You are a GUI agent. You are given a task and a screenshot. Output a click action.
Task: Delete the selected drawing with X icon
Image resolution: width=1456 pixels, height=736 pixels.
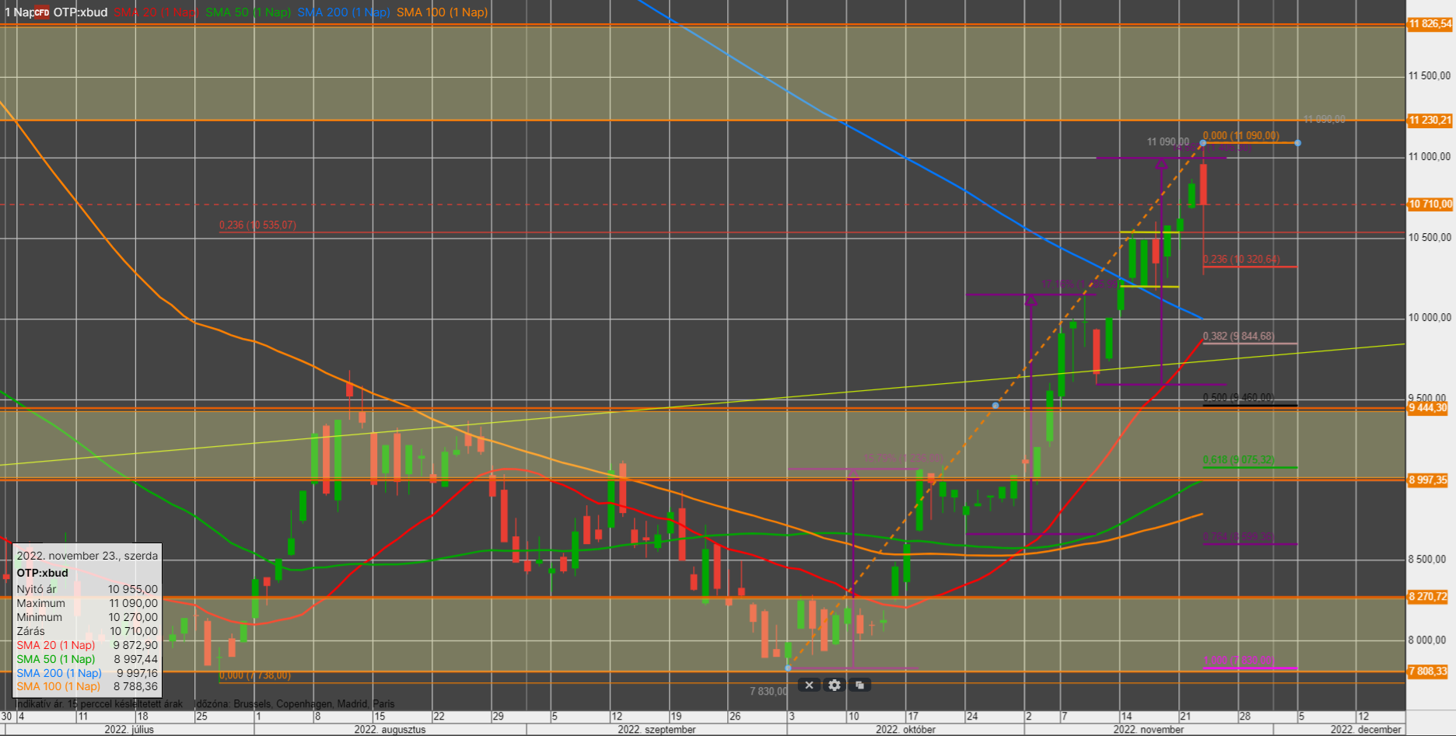click(x=809, y=685)
